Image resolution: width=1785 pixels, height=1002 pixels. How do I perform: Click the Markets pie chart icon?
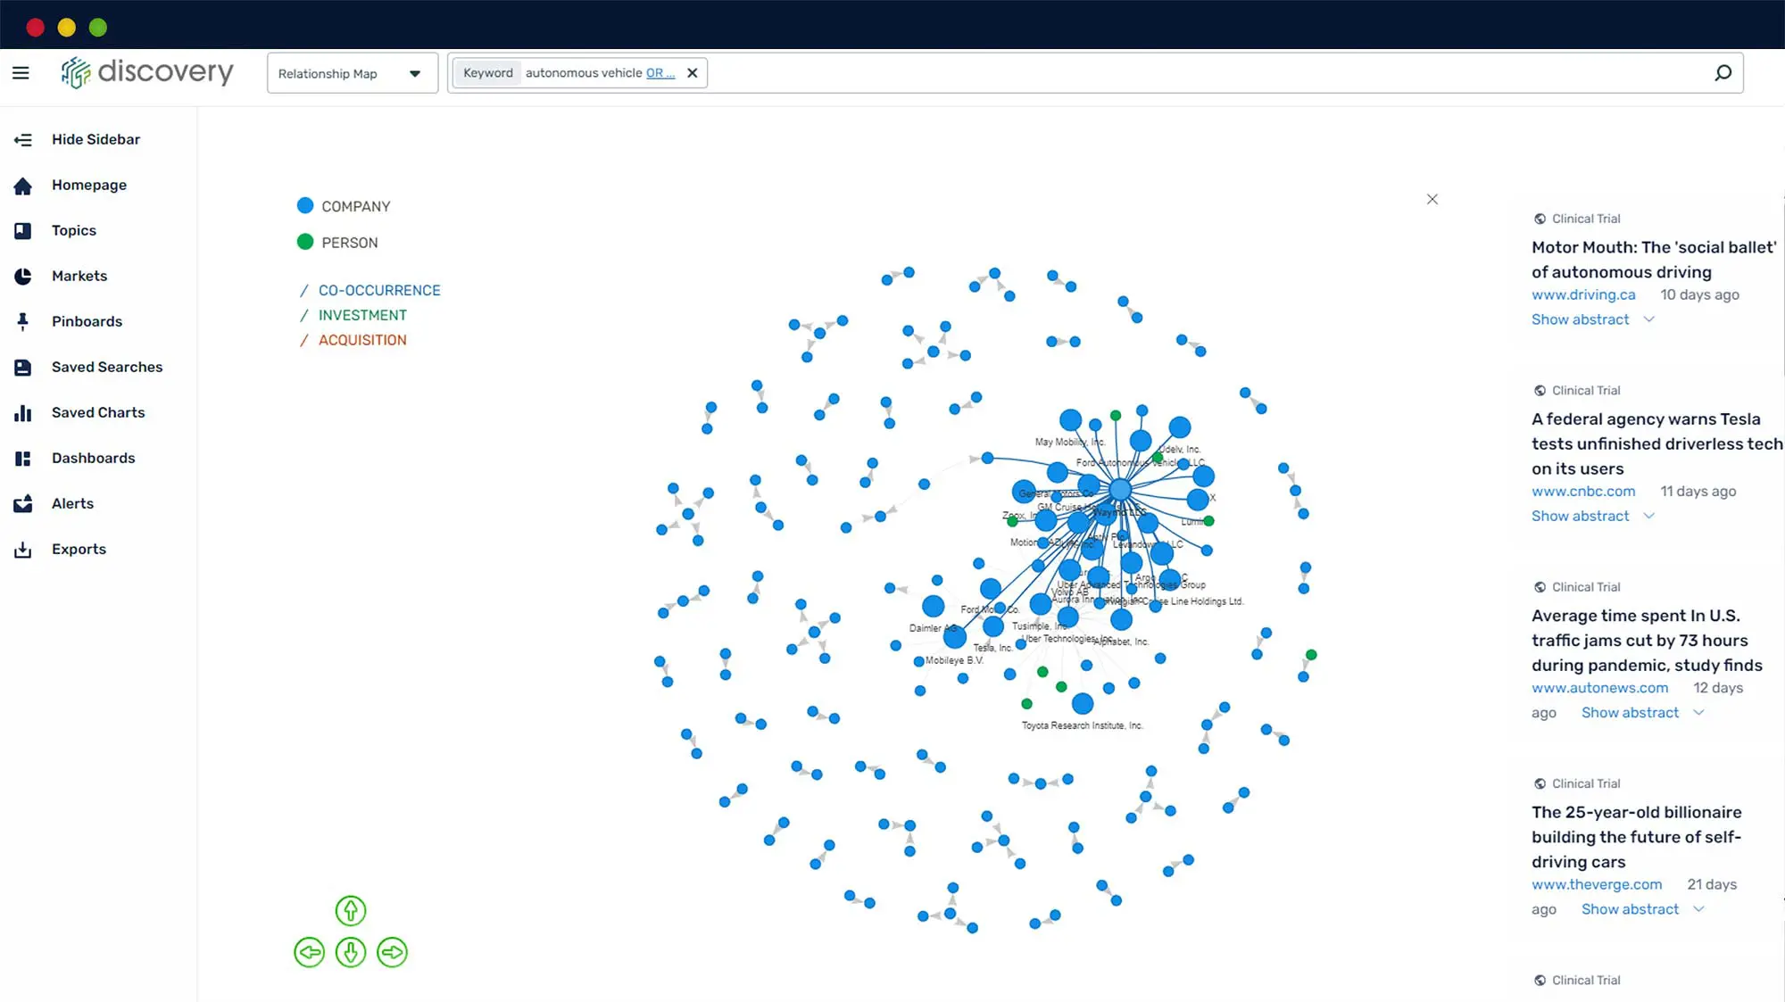(x=23, y=277)
